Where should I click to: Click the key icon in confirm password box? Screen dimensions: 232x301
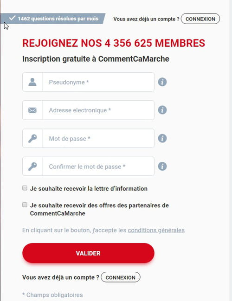(32, 167)
